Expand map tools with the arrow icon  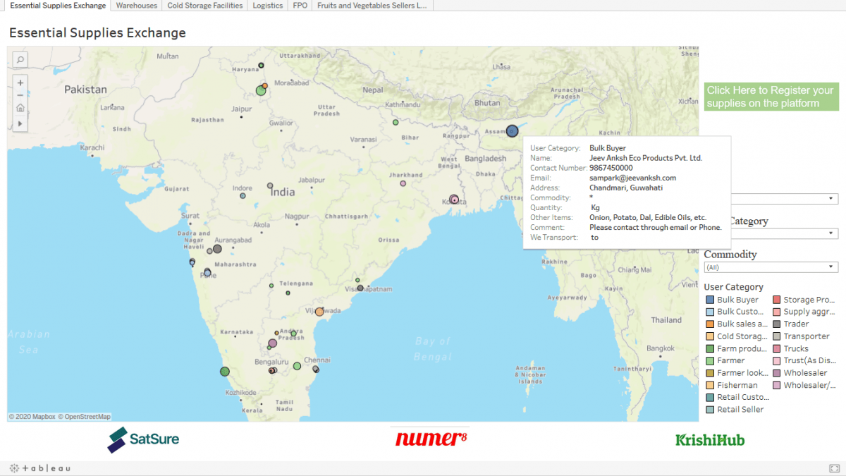coord(20,123)
